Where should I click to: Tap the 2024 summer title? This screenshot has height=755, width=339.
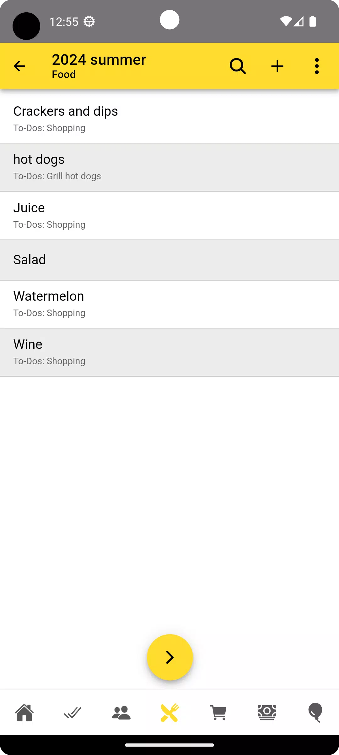pyautogui.click(x=99, y=60)
